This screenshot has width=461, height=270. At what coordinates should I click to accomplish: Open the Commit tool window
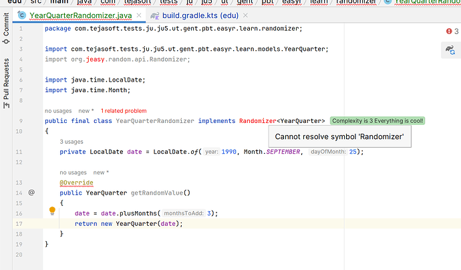[x=6, y=29]
